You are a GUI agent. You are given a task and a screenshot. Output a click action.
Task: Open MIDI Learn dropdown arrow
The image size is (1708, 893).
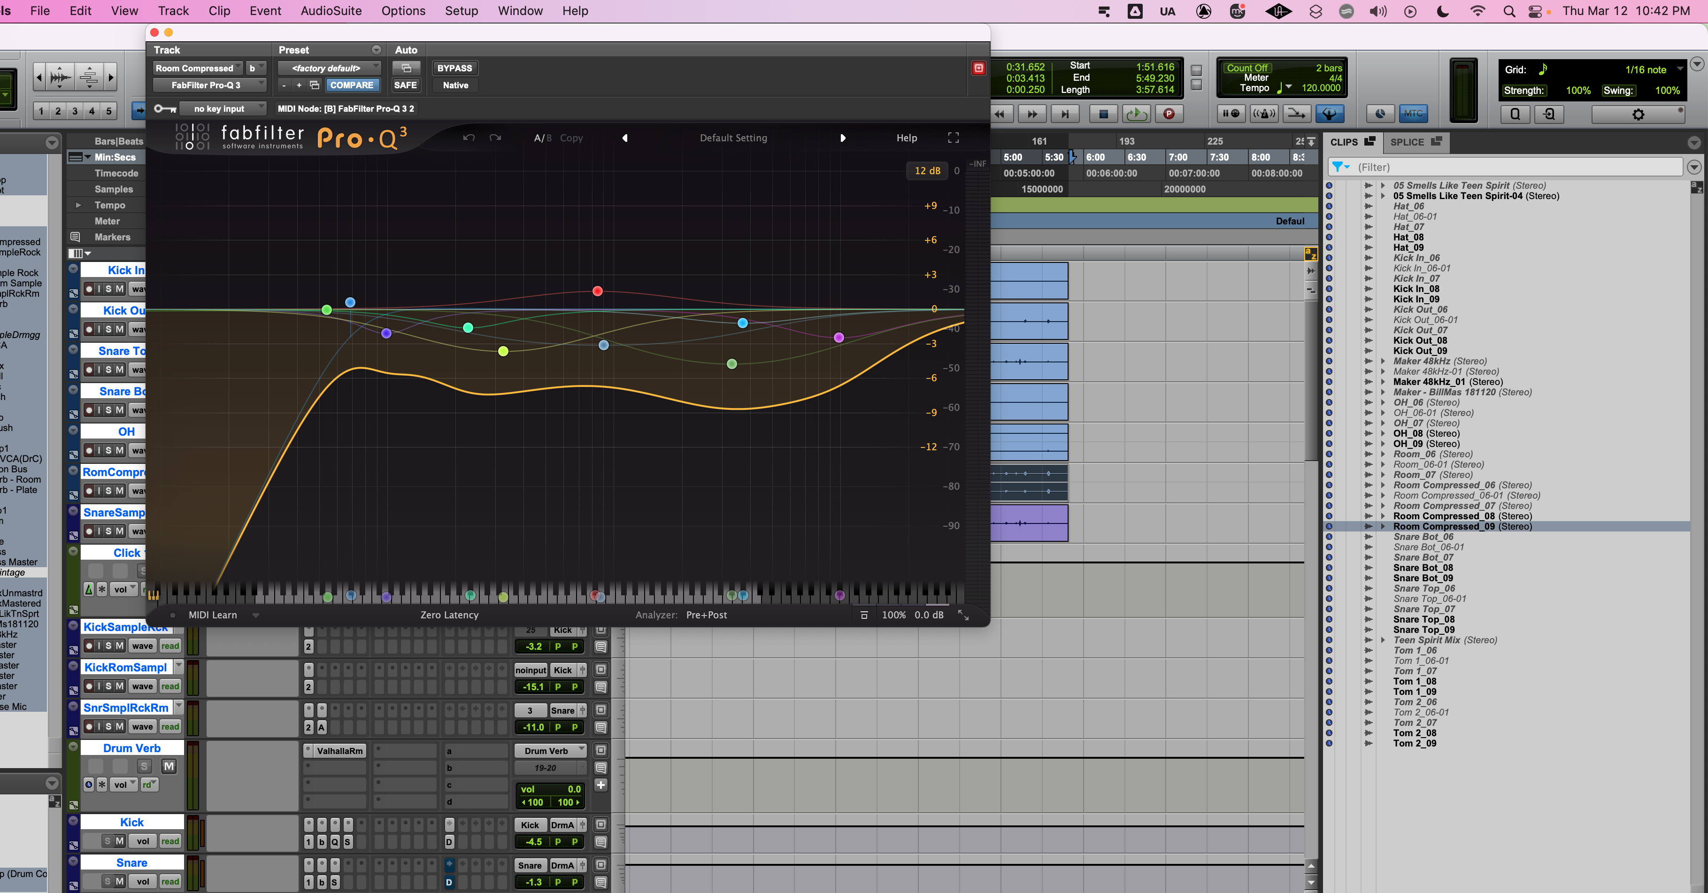255,615
